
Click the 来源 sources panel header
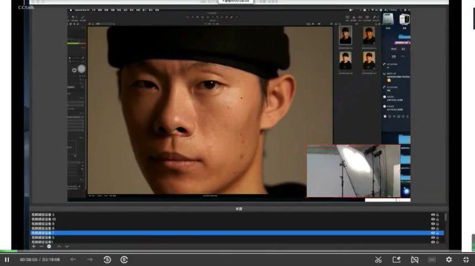(x=239, y=209)
